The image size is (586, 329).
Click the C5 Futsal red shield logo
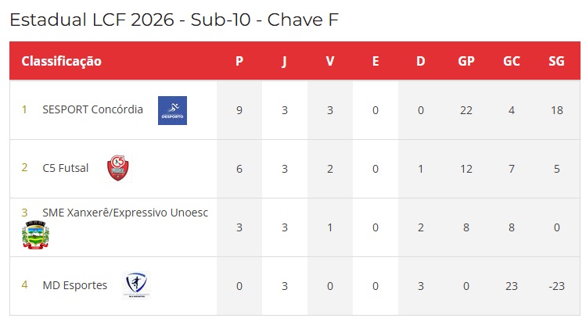coord(117,168)
